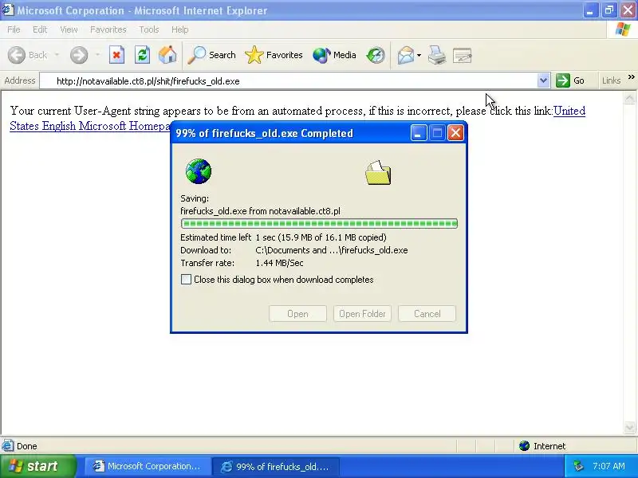Viewport: 638px width, 478px height.
Task: Refresh the page with green arrows icon
Action: pyautogui.click(x=142, y=55)
